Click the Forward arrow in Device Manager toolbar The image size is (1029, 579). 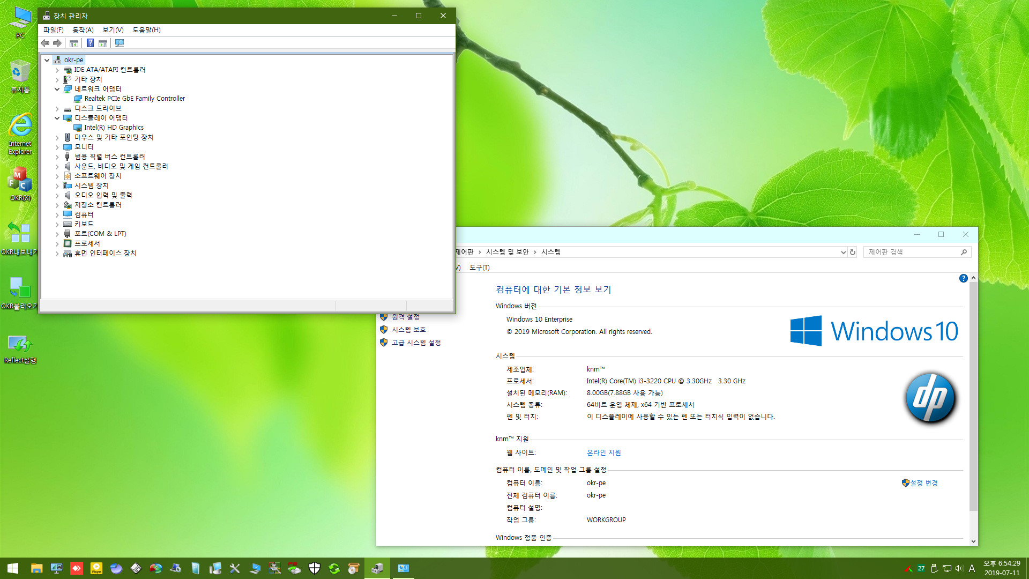[x=57, y=43]
